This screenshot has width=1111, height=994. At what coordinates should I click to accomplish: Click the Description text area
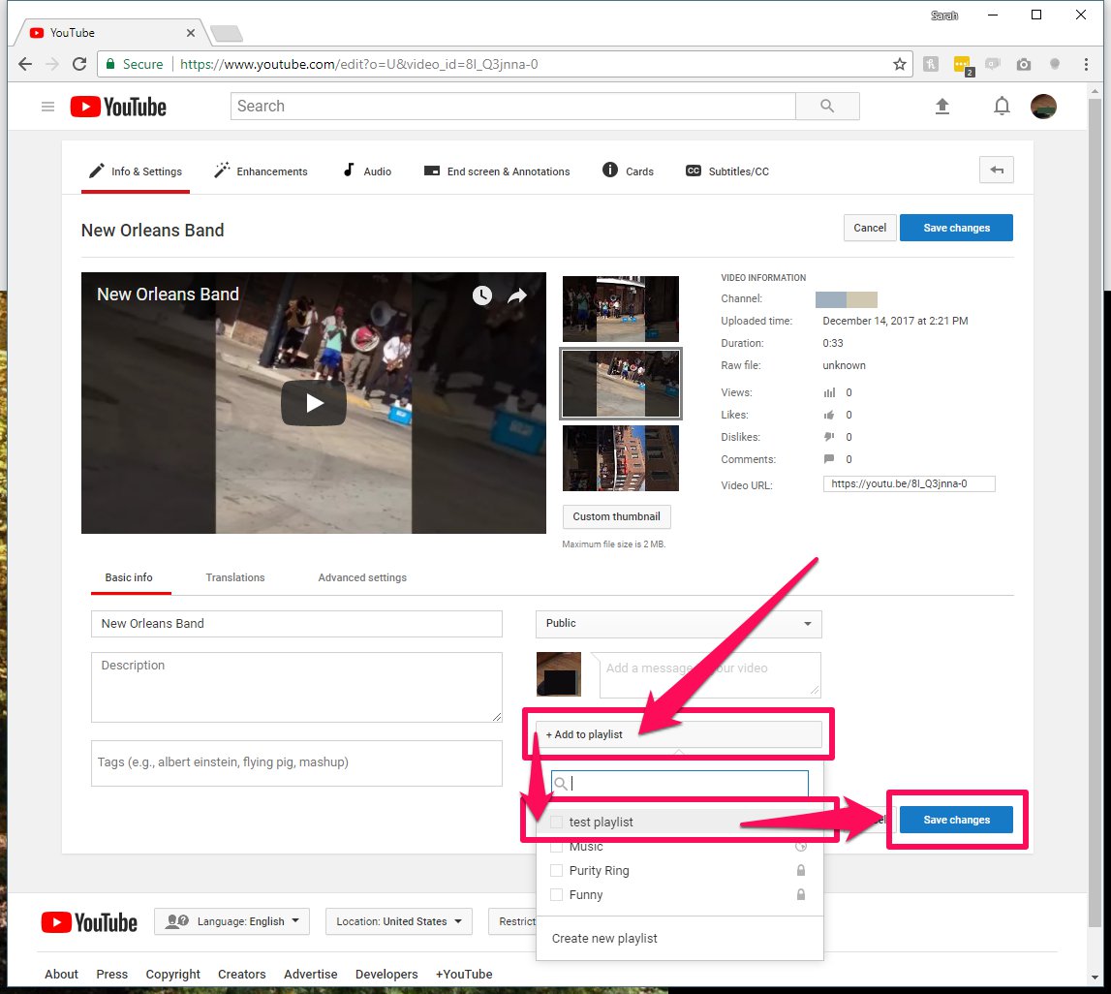[x=297, y=687]
